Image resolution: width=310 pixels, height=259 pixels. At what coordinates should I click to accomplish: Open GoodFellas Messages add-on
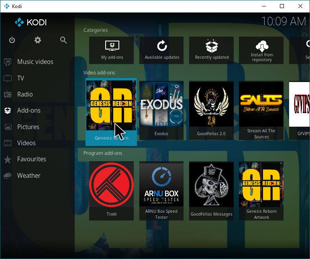(211, 191)
